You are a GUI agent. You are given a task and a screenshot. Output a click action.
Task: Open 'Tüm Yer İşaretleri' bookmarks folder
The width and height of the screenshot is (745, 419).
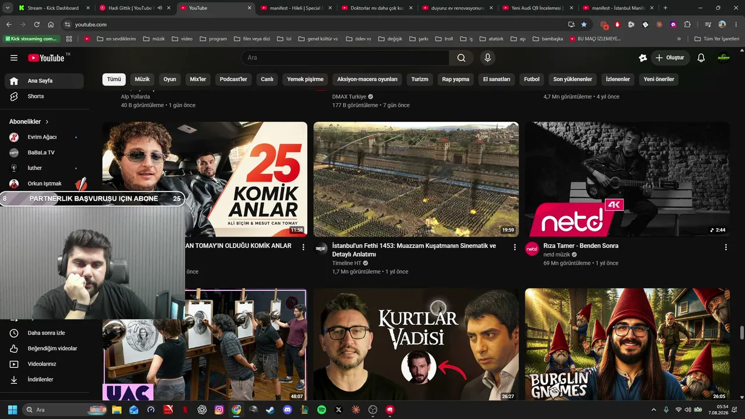[x=717, y=39]
